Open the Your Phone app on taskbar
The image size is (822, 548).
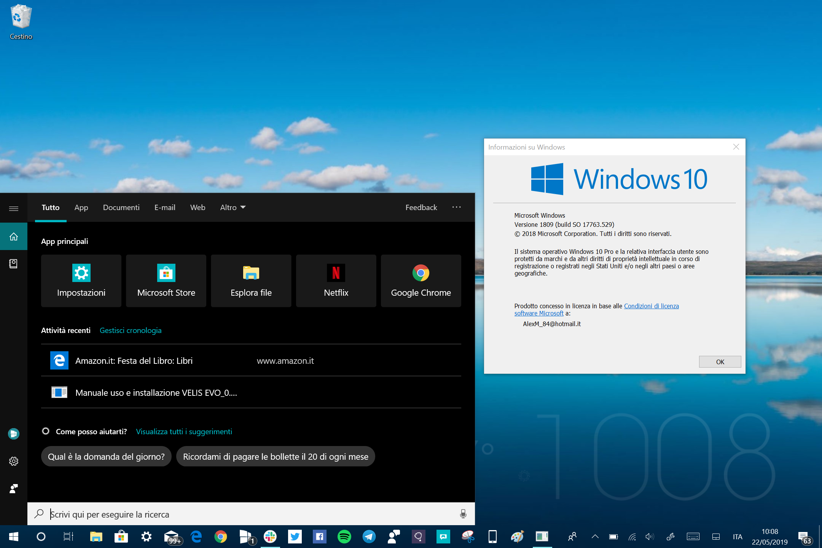coord(492,537)
